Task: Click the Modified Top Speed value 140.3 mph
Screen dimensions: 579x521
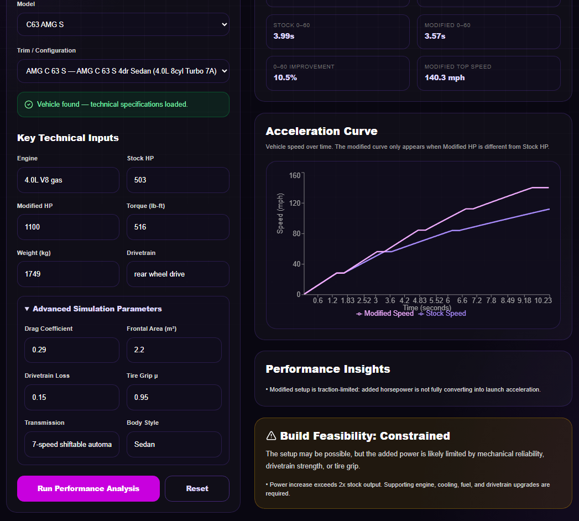Action: point(445,77)
